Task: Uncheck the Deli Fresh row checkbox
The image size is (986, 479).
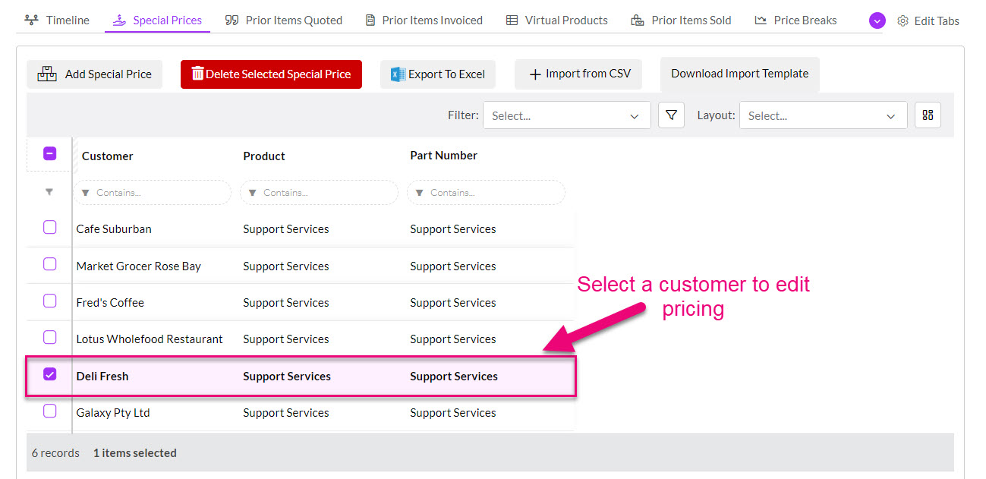Action: [x=49, y=374]
